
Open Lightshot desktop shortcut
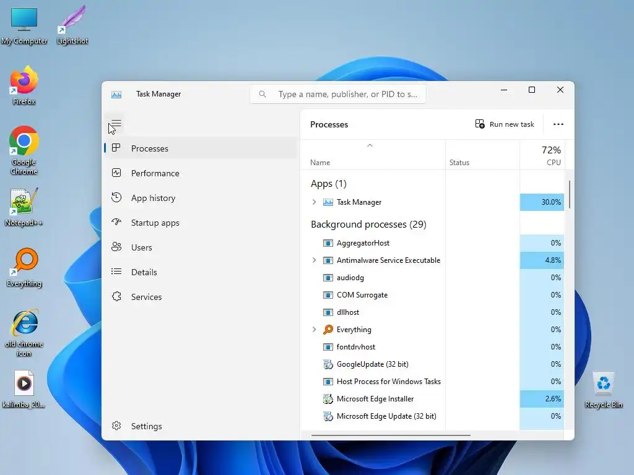(72, 25)
